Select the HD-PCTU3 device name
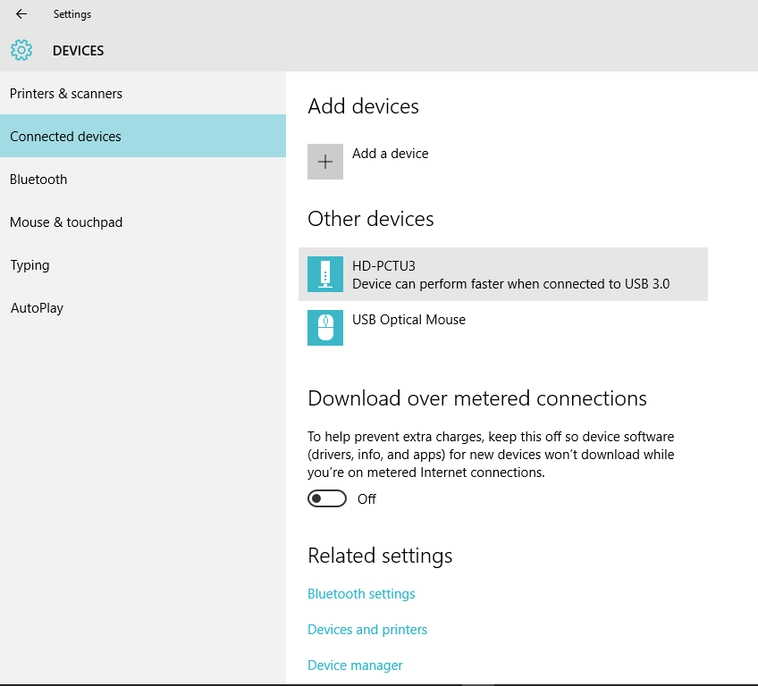 [383, 265]
